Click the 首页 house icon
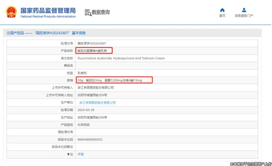 (222, 10)
